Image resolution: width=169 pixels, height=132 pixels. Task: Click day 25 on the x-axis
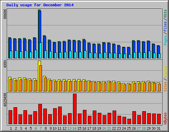[x=129, y=128]
